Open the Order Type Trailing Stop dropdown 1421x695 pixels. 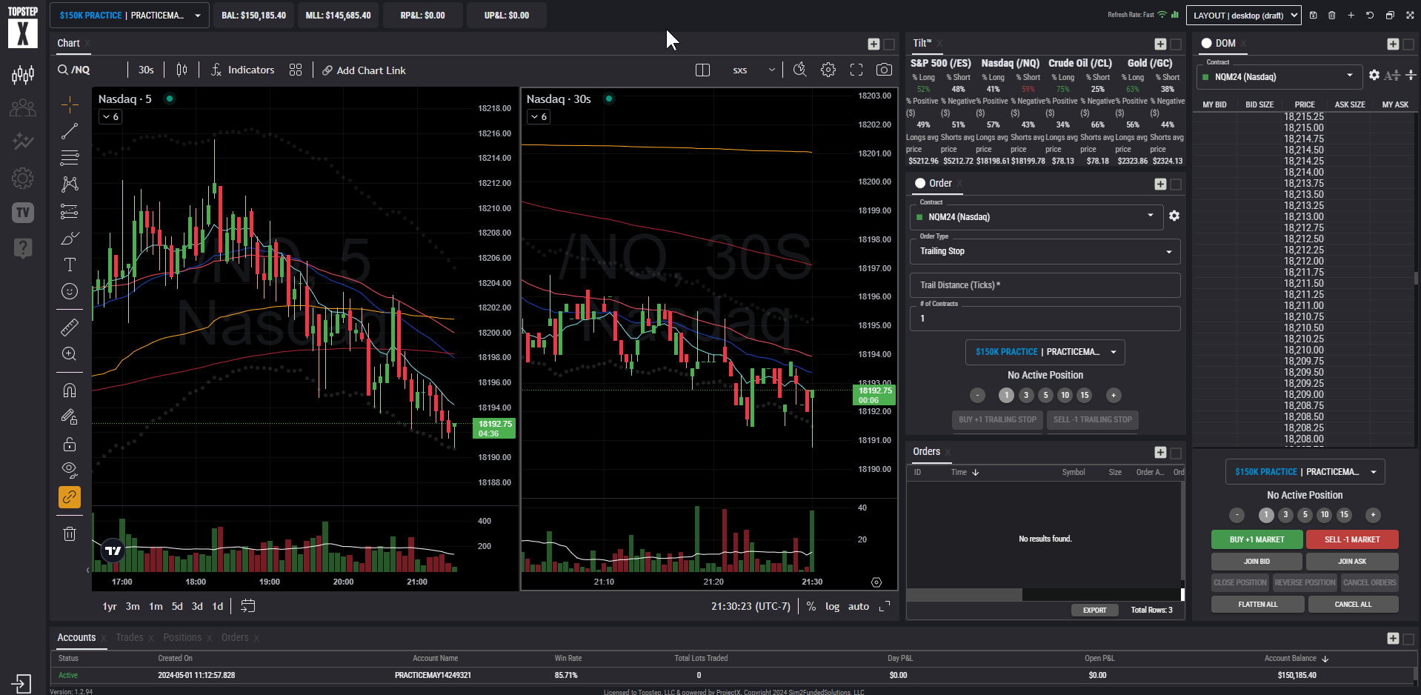(x=1045, y=251)
